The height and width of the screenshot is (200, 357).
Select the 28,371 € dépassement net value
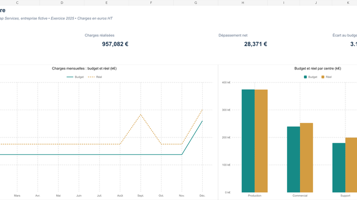pos(256,44)
